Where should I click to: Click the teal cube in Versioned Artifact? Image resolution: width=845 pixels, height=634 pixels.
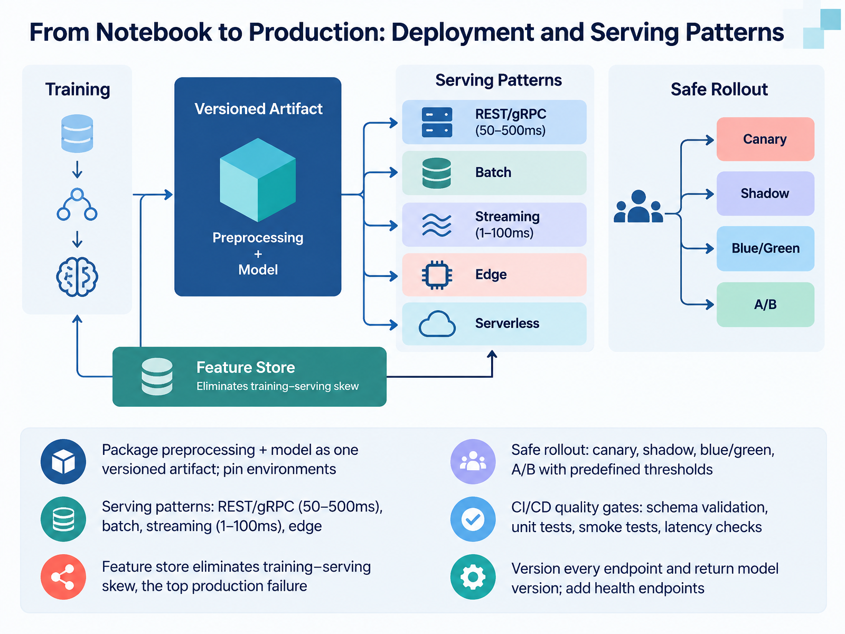pyautogui.click(x=258, y=180)
